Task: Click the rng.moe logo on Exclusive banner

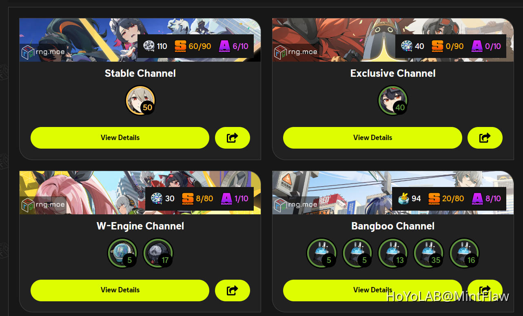Action: 296,52
